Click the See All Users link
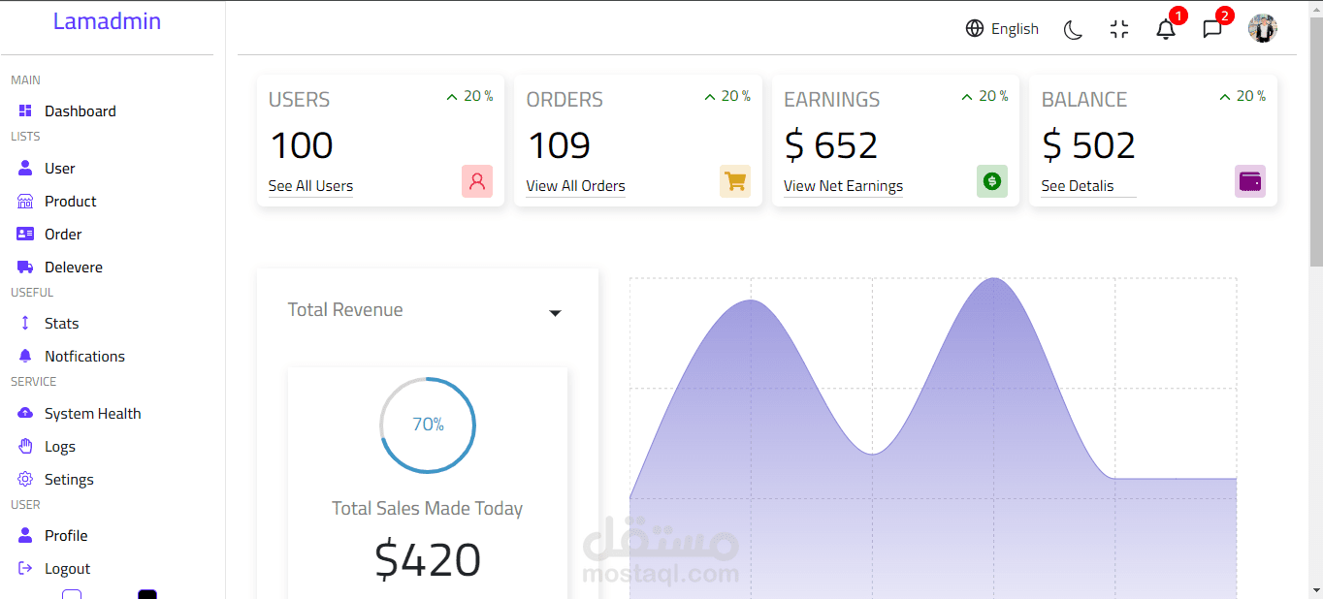The height and width of the screenshot is (599, 1323). coord(310,186)
